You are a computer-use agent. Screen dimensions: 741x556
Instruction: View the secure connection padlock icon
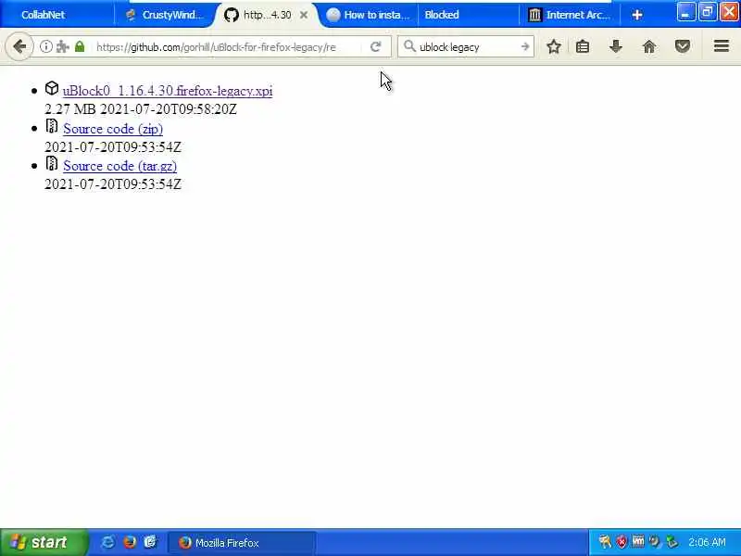pos(80,47)
